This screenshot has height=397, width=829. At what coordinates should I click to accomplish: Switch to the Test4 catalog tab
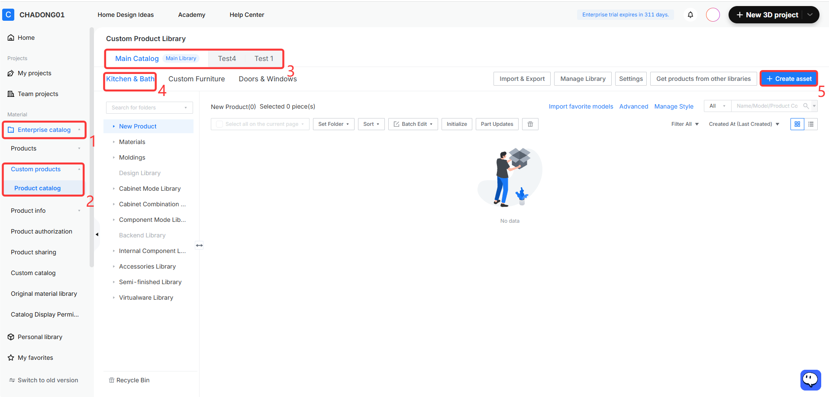(227, 58)
